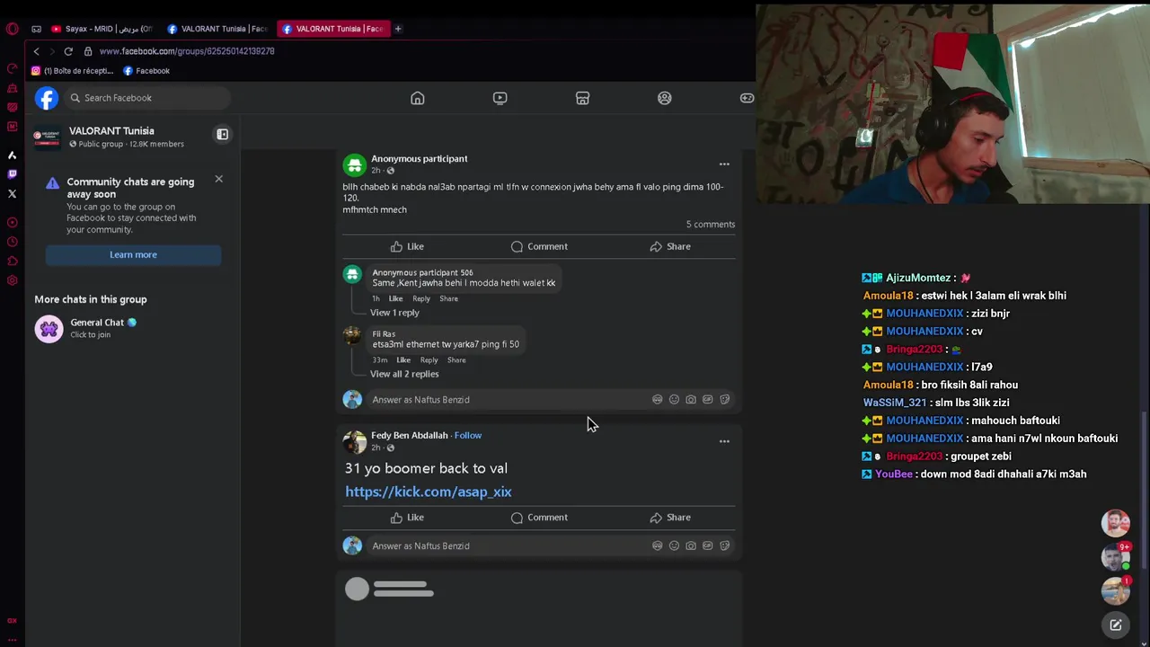This screenshot has height=647, width=1150.
Task: Open the new message compose icon
Action: coord(1116,625)
